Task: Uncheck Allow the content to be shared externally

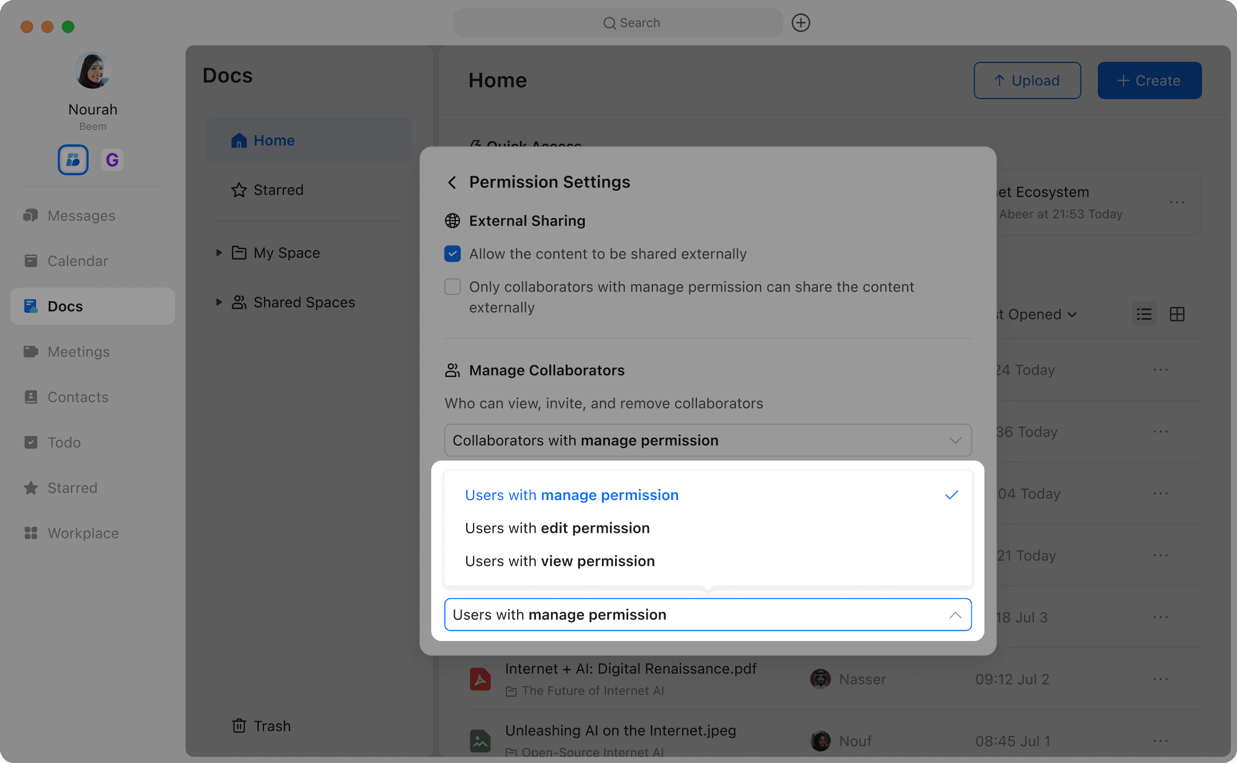Action: coord(452,254)
